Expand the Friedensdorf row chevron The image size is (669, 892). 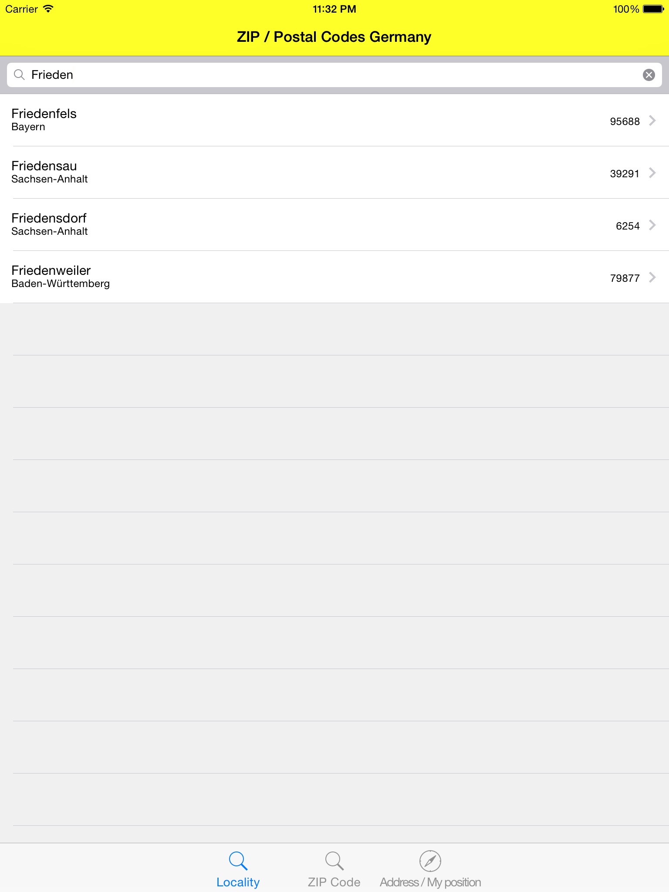tap(652, 225)
